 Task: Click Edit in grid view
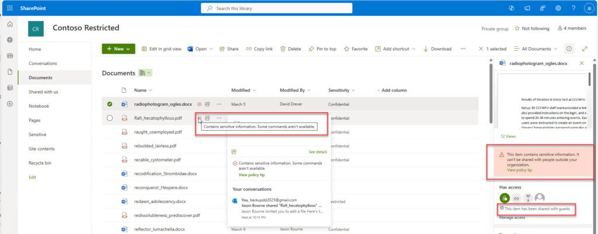pos(162,49)
